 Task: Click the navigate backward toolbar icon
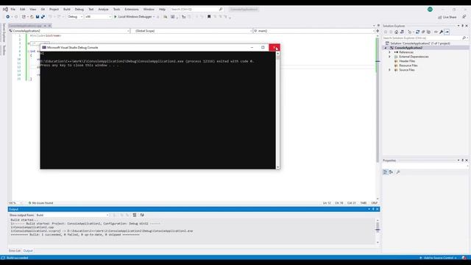8,17
